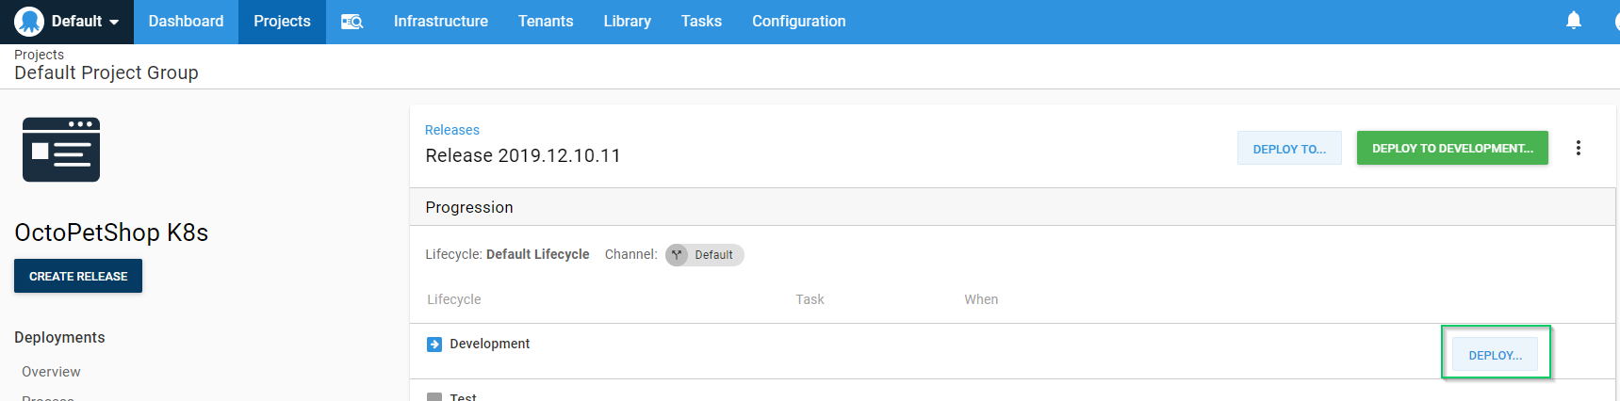Open the search projects icon in navbar
The image size is (1620, 401).
[352, 22]
